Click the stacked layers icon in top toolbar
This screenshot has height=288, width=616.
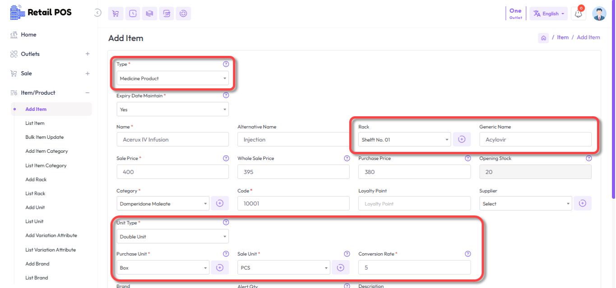pyautogui.click(x=149, y=14)
